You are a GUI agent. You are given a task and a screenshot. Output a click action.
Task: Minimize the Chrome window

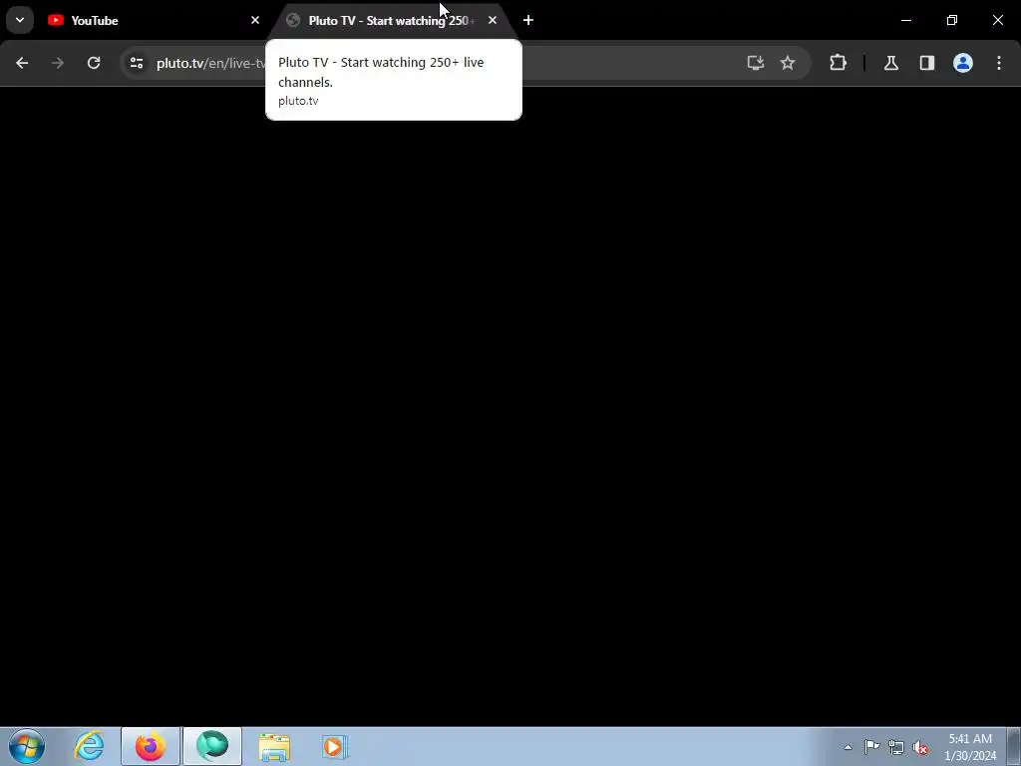pyautogui.click(x=905, y=20)
